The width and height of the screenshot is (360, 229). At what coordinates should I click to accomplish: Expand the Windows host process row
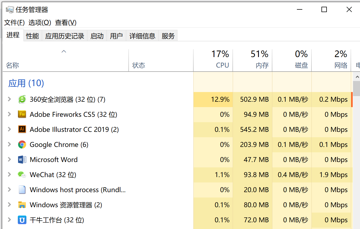[x=9, y=190]
